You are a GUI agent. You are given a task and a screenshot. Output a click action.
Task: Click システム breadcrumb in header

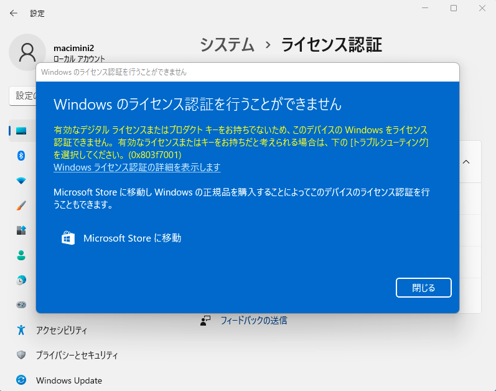tap(227, 45)
